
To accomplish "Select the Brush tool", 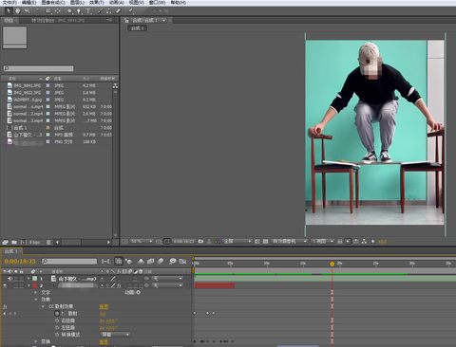I will click(x=101, y=11).
